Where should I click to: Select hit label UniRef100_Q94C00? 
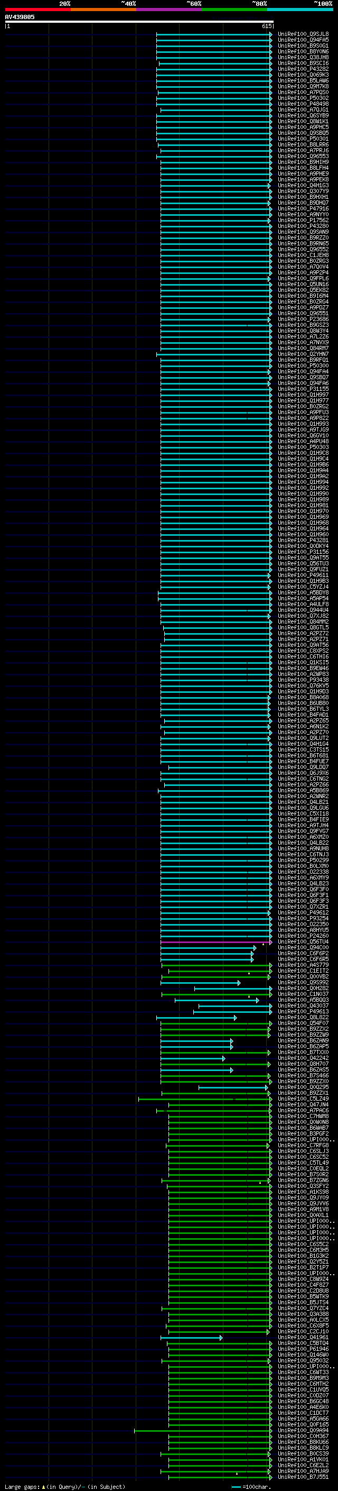[303, 948]
